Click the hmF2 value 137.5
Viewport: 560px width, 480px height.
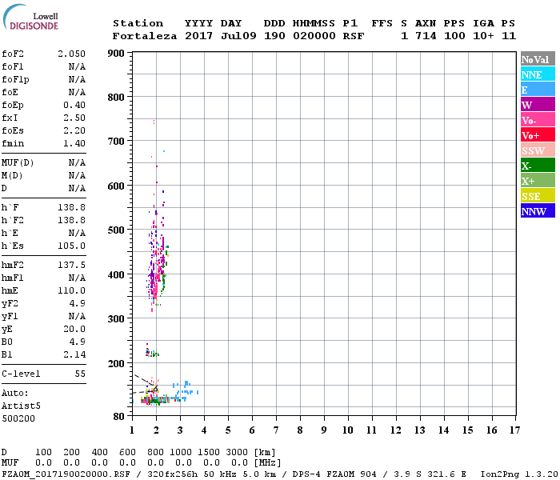71,265
